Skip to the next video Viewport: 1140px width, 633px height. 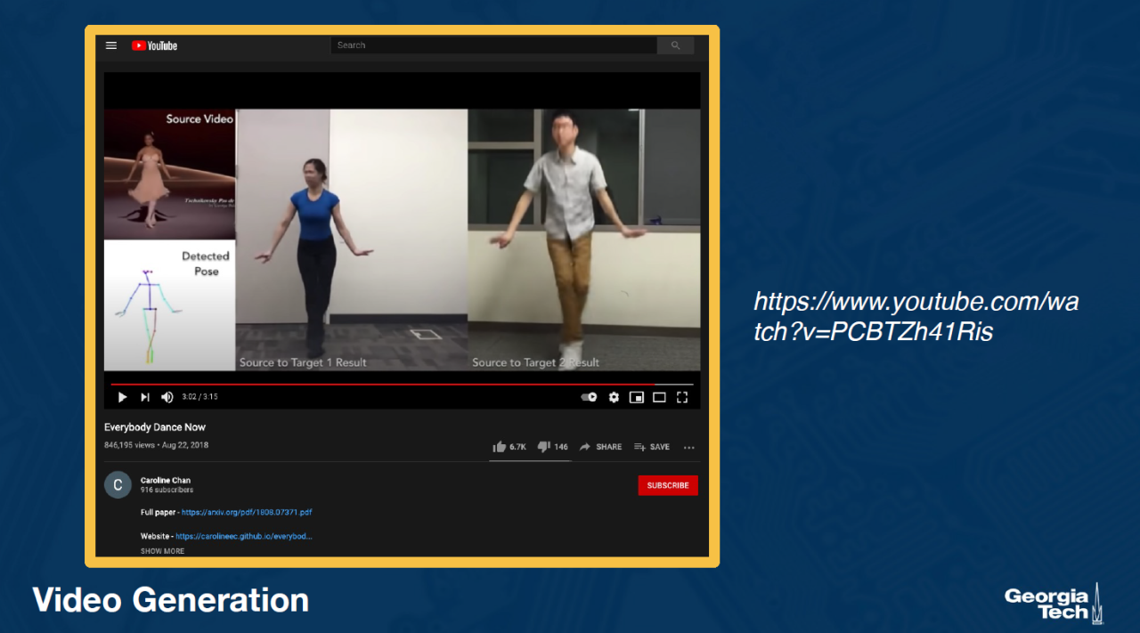145,397
